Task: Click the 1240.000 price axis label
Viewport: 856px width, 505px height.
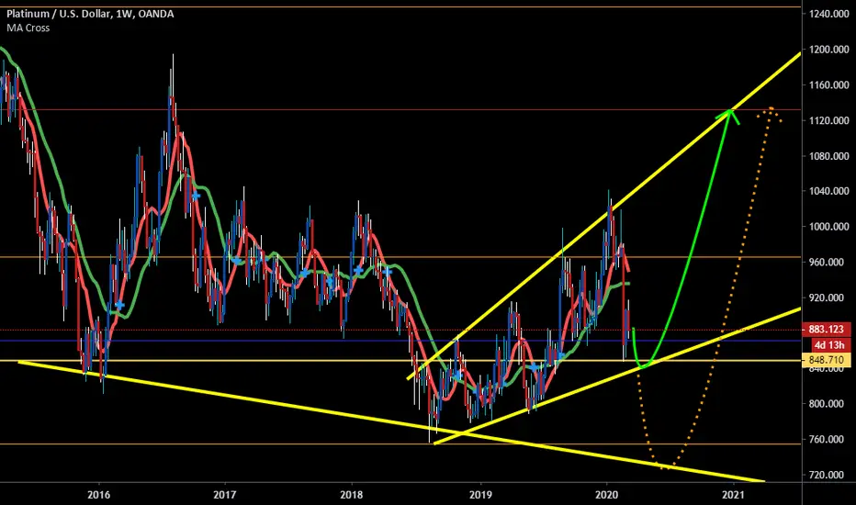Action: [x=829, y=14]
